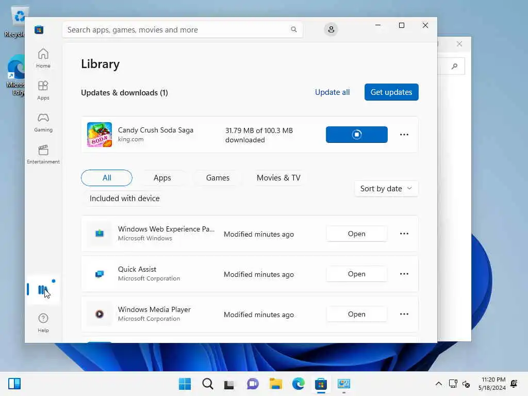Click the Quick Assist name text

click(x=137, y=269)
